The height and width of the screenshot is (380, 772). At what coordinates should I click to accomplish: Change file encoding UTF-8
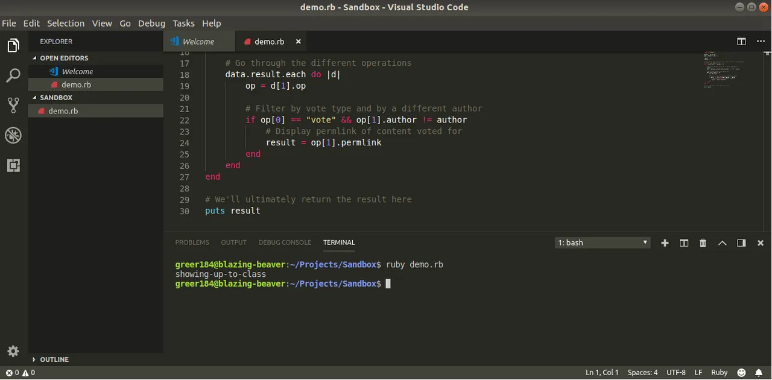(676, 373)
